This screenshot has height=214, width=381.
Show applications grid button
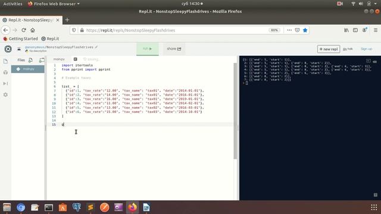pyautogui.click(x=374, y=207)
